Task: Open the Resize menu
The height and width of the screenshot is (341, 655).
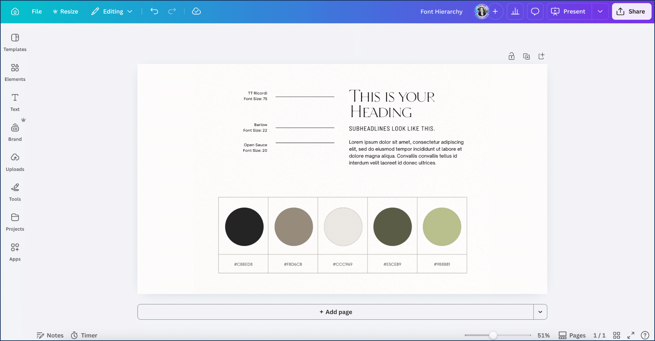Action: [x=65, y=12]
